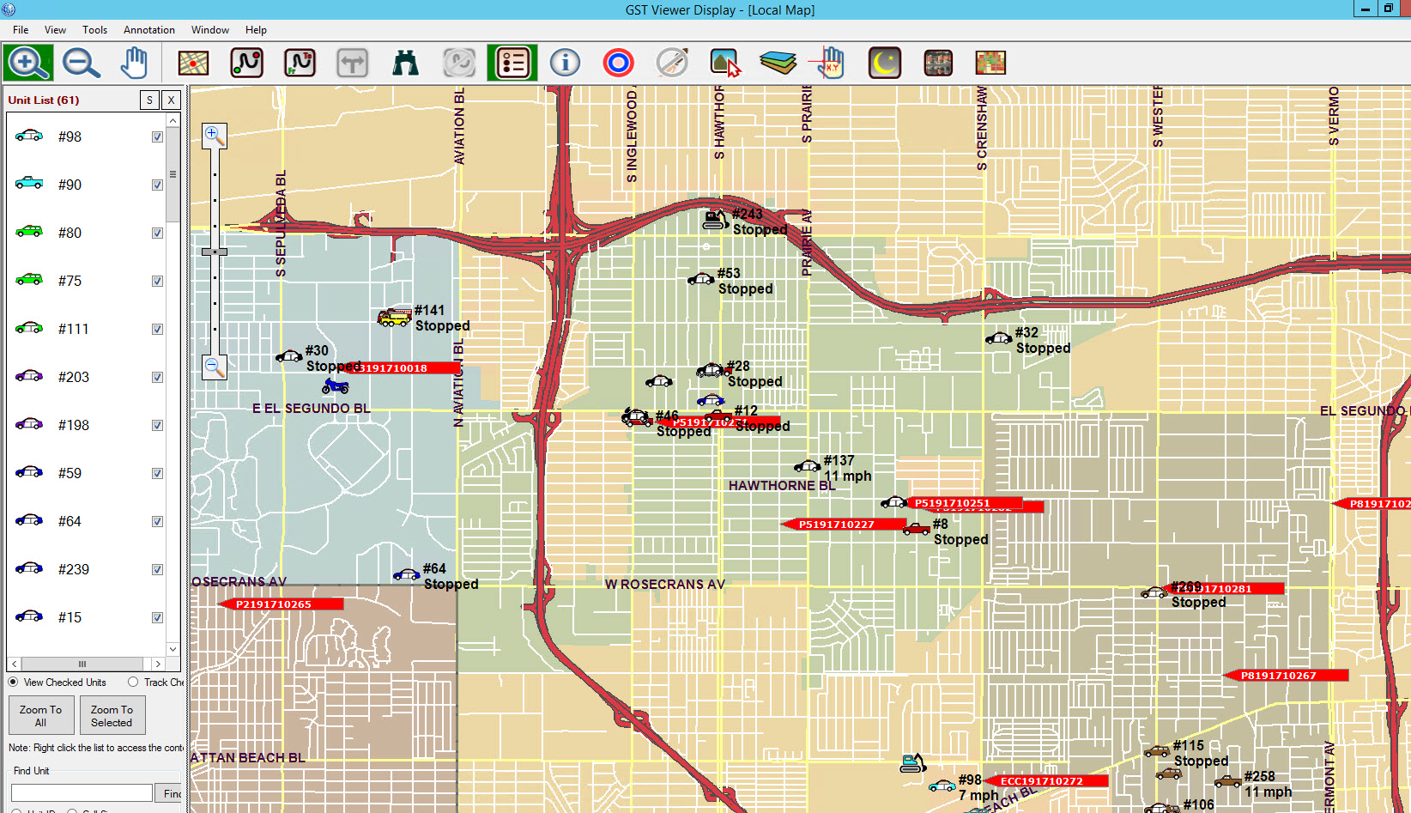Screen dimensions: 1411x813
Task: Click the red-blue target circle icon
Action: click(618, 63)
